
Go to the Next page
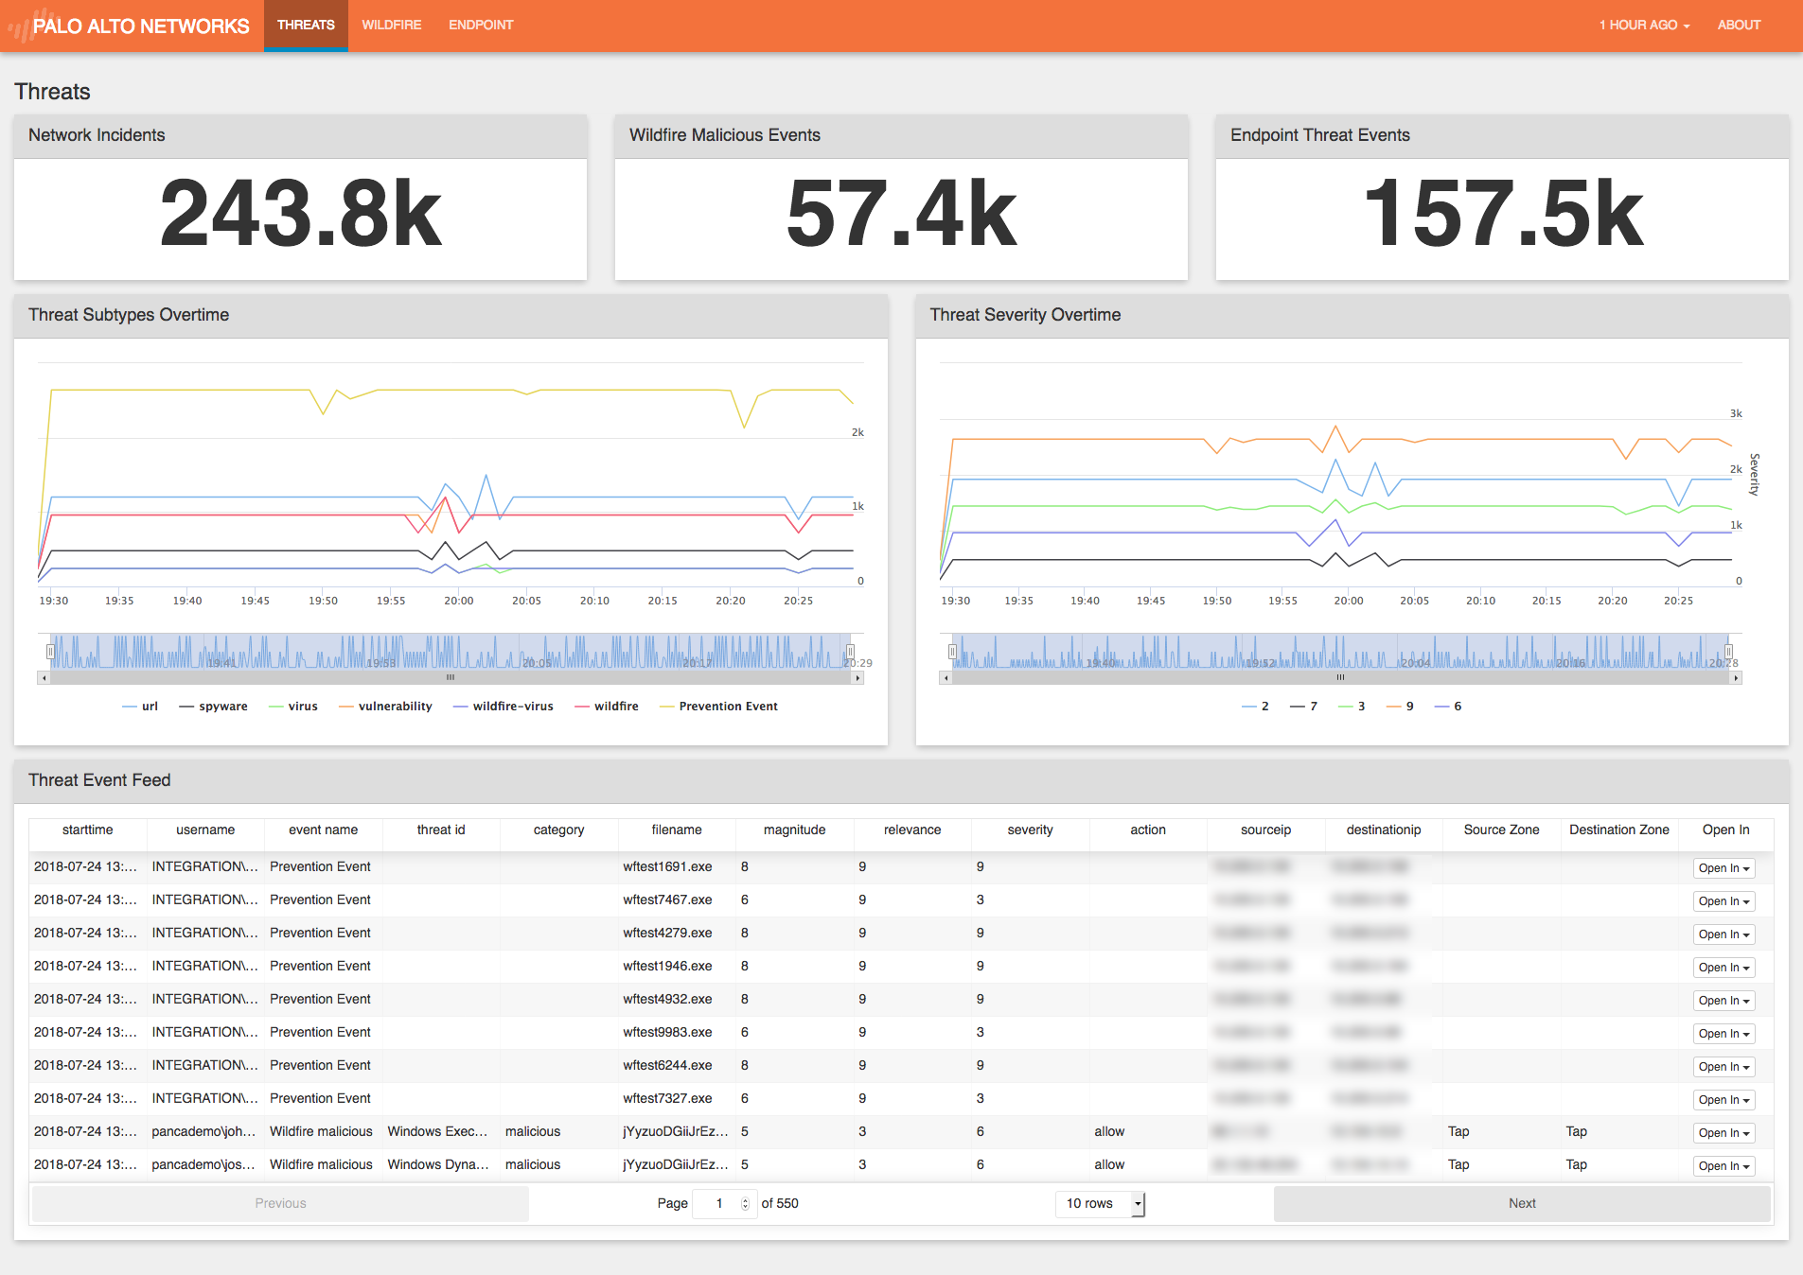[1522, 1203]
